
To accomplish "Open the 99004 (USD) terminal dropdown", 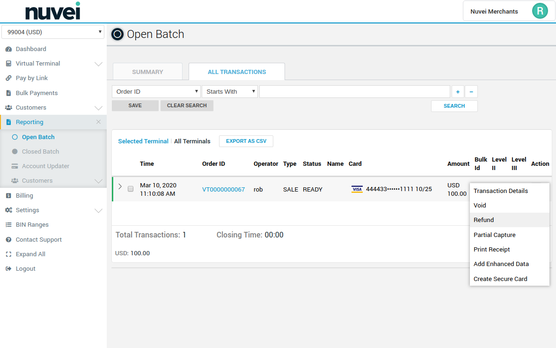I will 53,32.
